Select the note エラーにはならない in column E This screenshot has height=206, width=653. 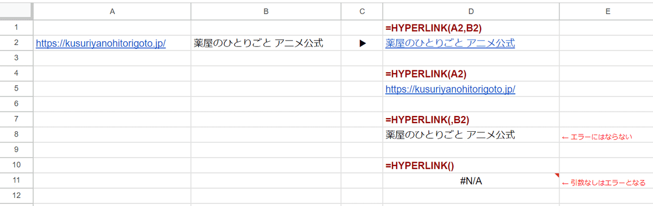pos(597,137)
